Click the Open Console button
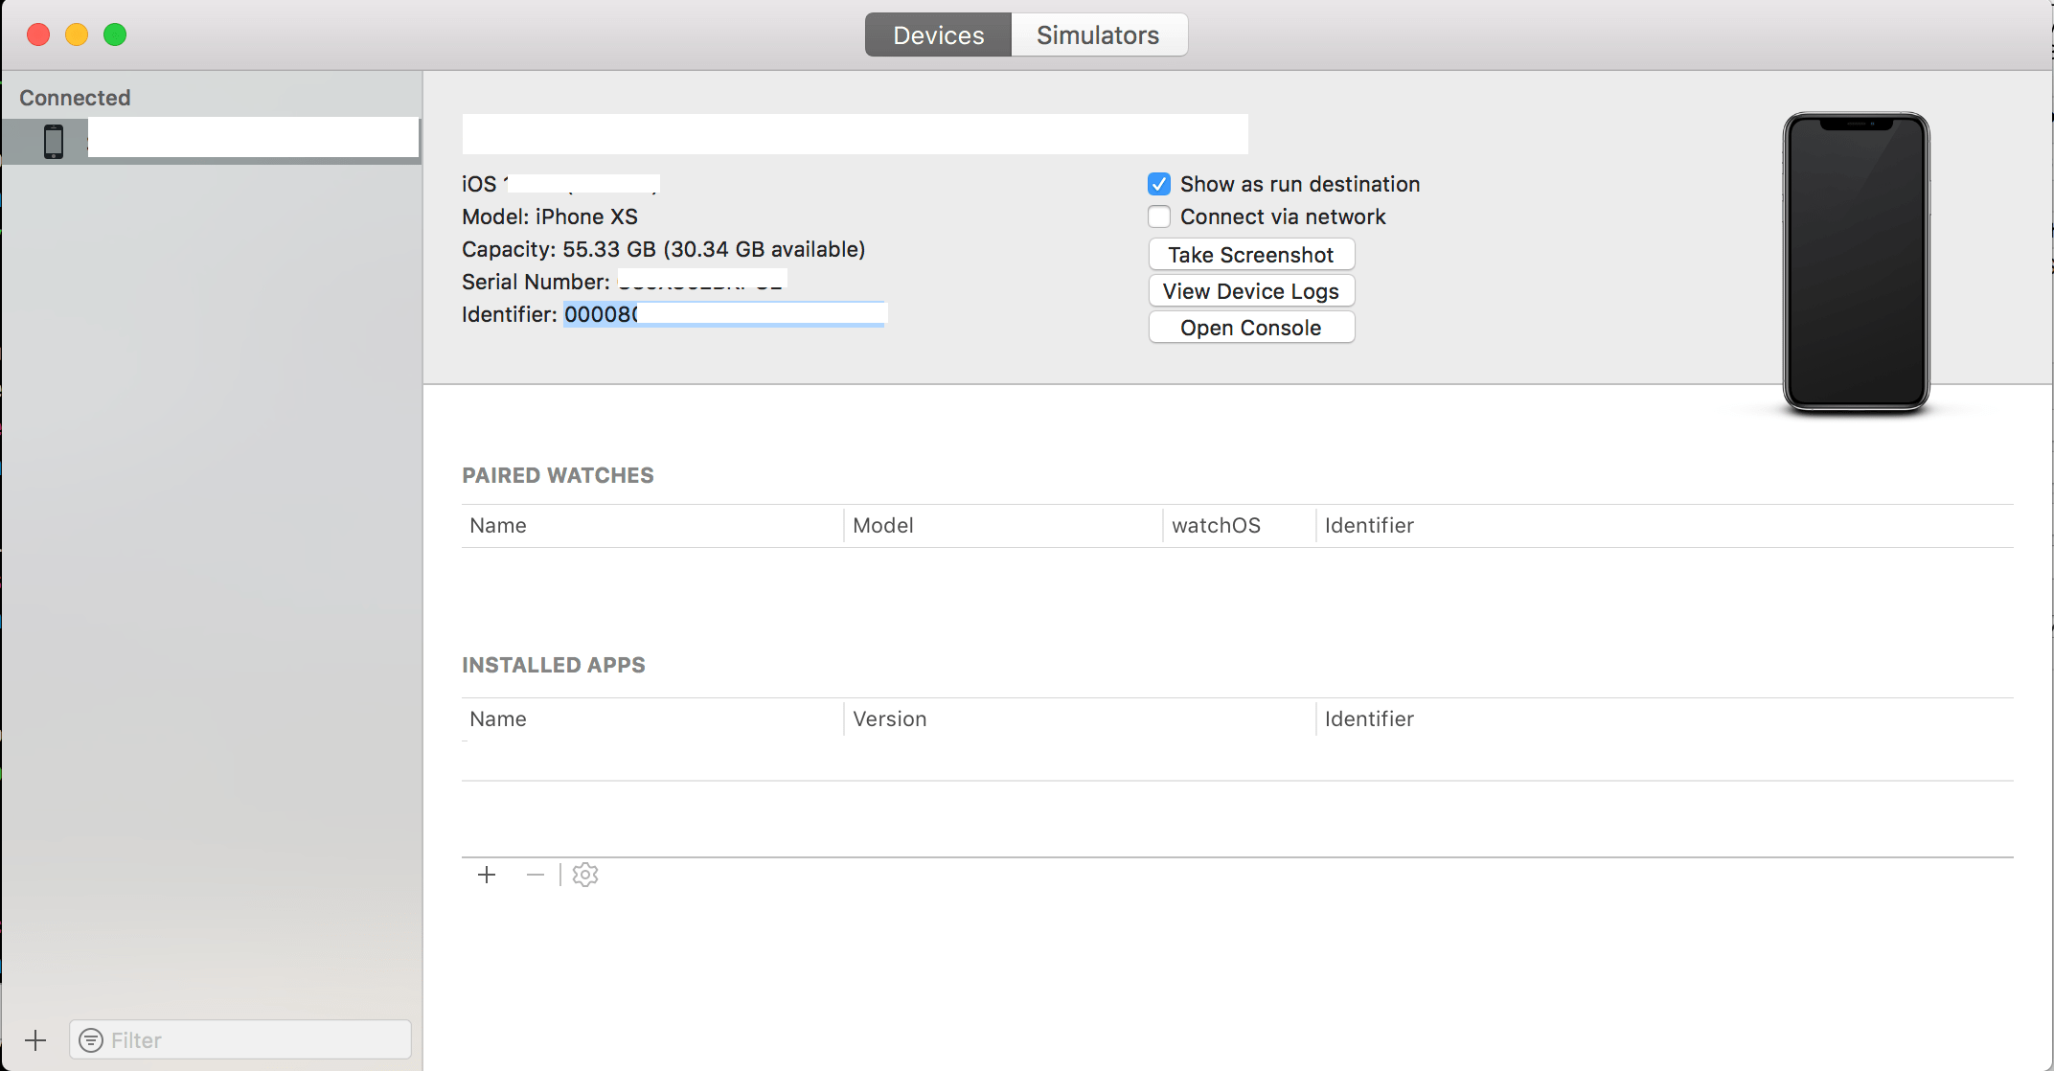Viewport: 2054px width, 1071px height. point(1251,328)
